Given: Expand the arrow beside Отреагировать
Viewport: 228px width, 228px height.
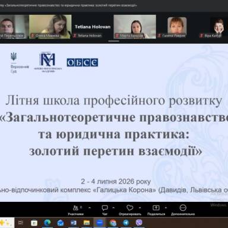Looking at the screenshot, I should coord(140,208).
